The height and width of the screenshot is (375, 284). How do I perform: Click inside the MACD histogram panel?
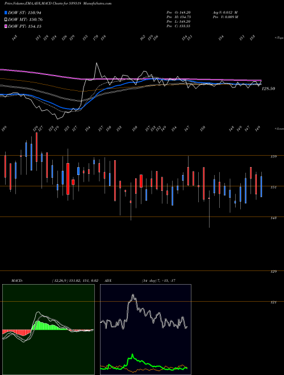(48, 330)
